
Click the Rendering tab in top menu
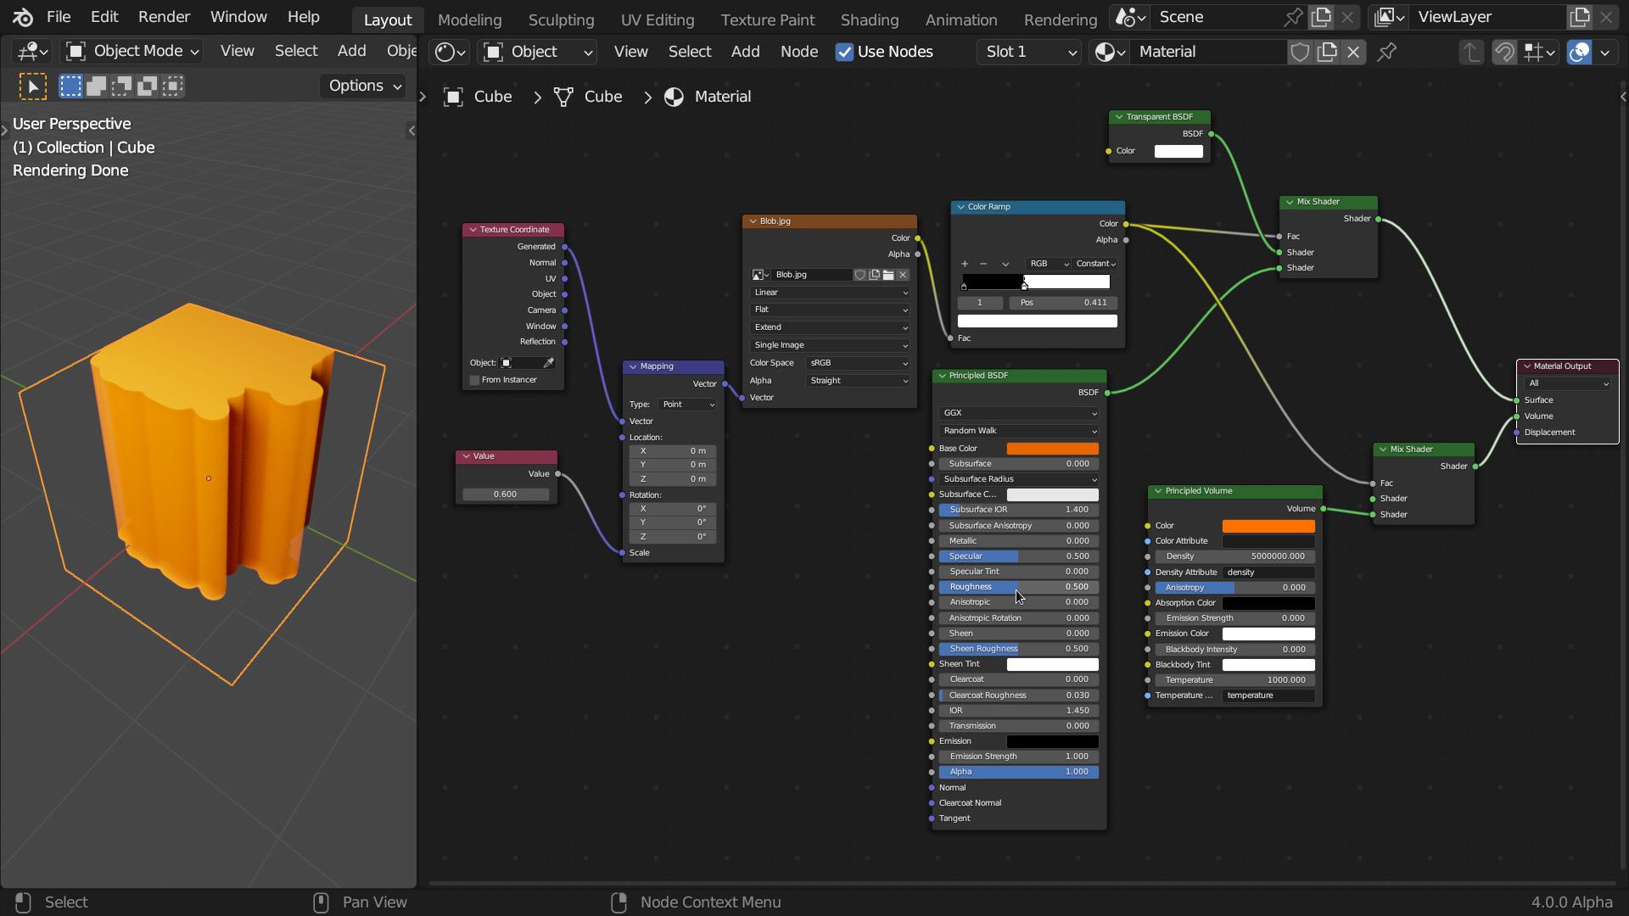tap(1061, 19)
